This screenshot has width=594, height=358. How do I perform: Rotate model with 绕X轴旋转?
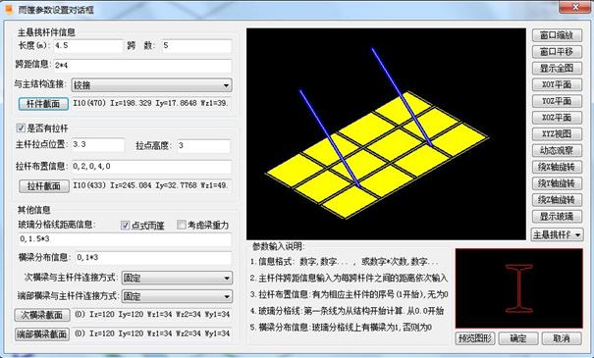[x=557, y=167]
